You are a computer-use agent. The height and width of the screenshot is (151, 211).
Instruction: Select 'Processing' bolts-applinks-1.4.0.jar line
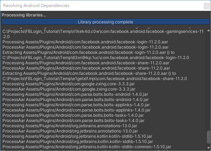[x=76, y=105]
